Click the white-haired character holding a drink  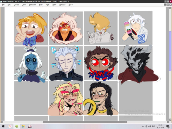135,28
